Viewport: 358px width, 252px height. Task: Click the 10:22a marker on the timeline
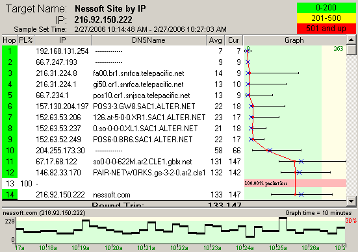point(179,248)
